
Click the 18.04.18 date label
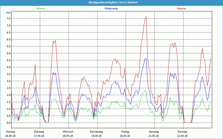68,136
